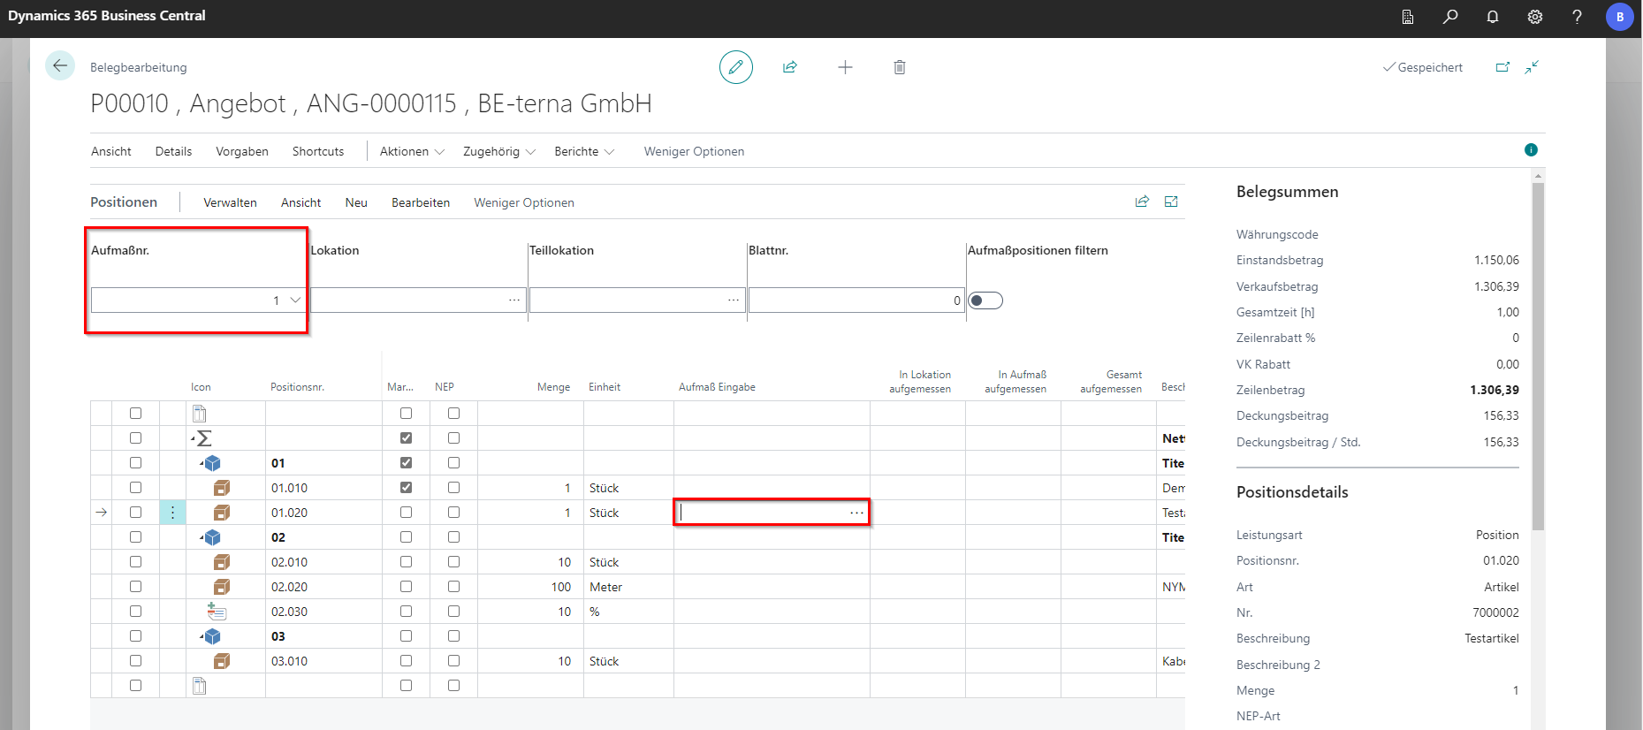
Task: Open the search magnifier in top bar
Action: (1450, 17)
